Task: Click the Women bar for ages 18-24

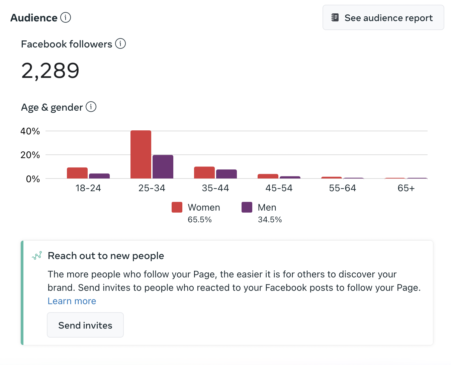Action: (x=77, y=173)
